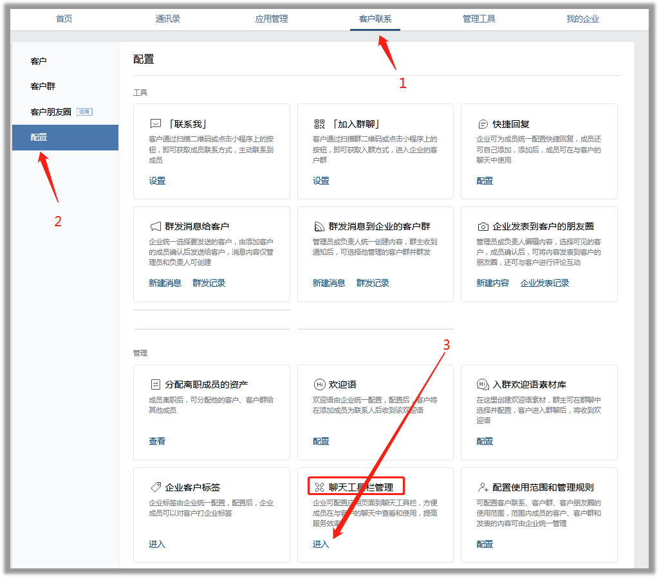Click the 管理 section label
This screenshot has height=578, width=659.
(140, 353)
